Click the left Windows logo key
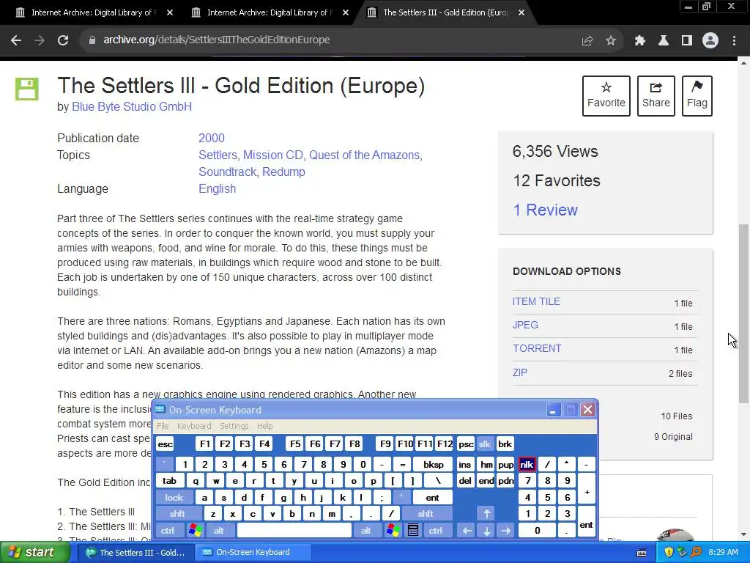This screenshot has height=563, width=750. pyautogui.click(x=195, y=531)
